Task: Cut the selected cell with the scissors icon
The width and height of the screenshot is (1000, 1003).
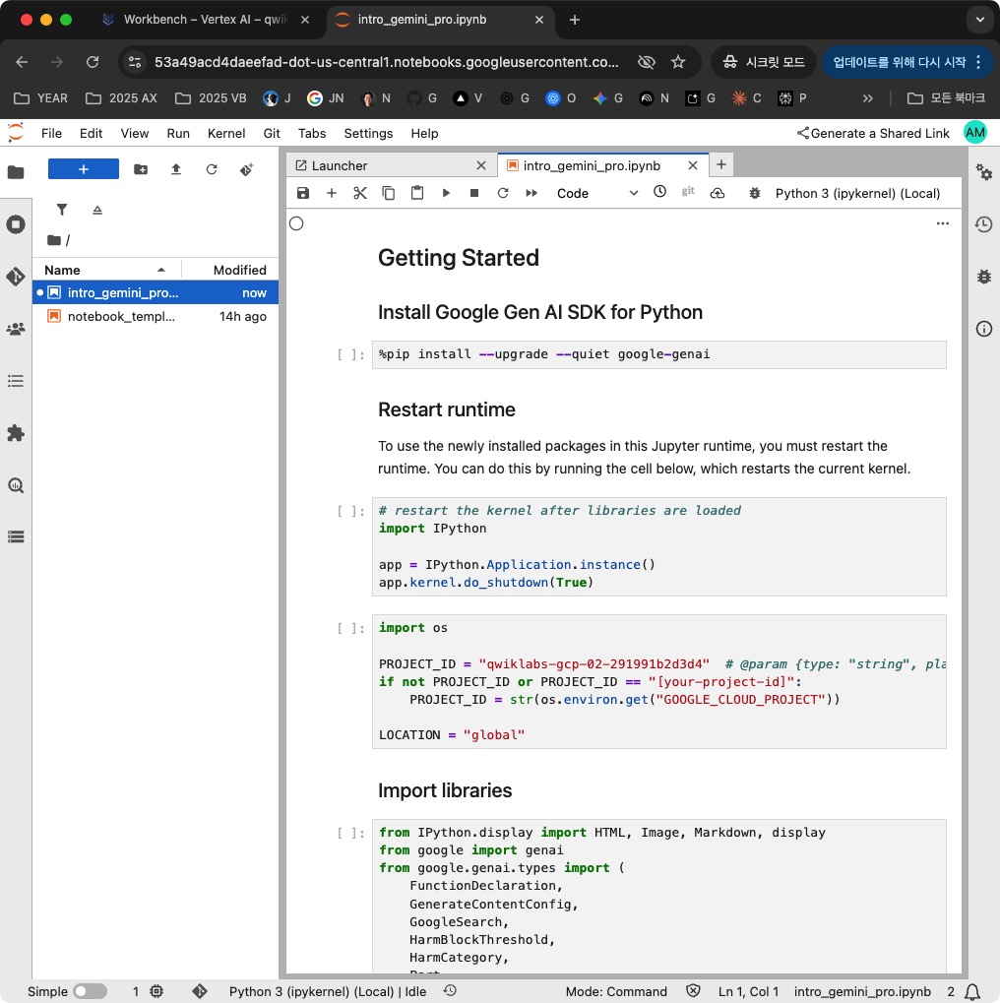Action: [x=360, y=194]
